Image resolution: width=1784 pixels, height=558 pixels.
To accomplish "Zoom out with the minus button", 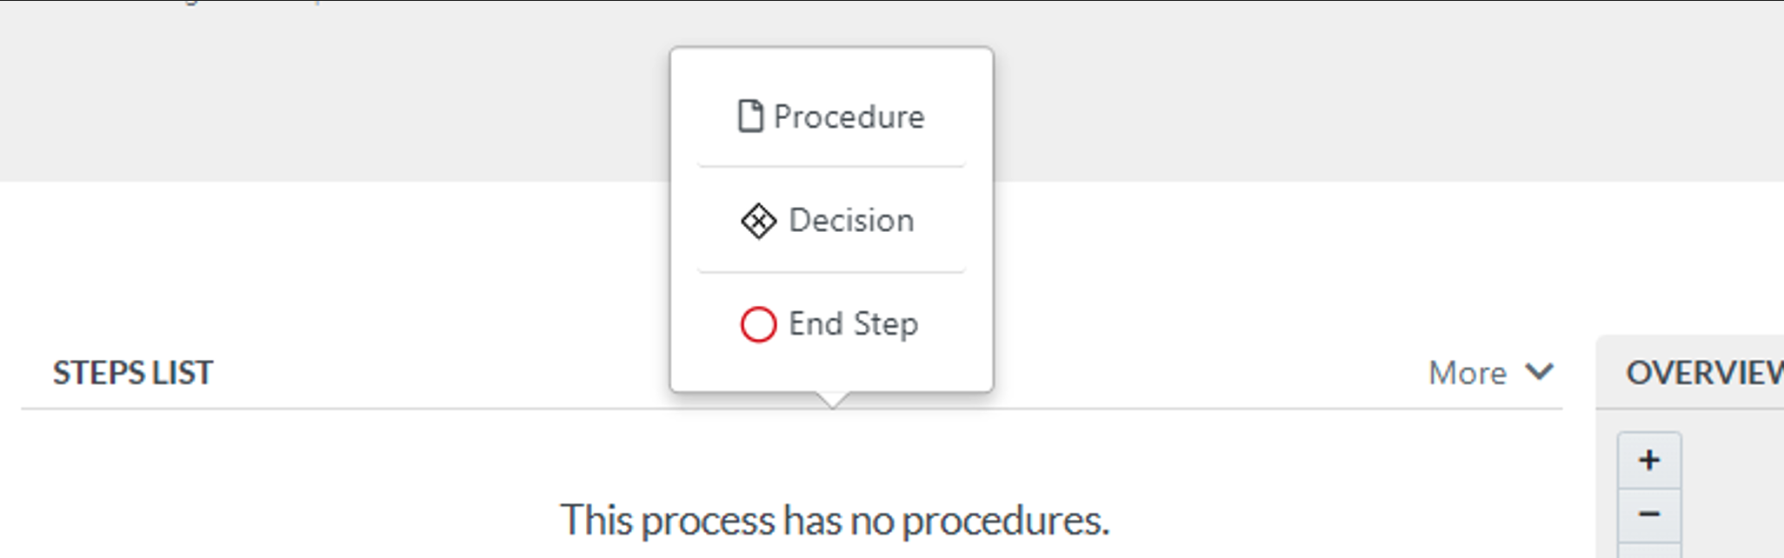I will [x=1649, y=515].
